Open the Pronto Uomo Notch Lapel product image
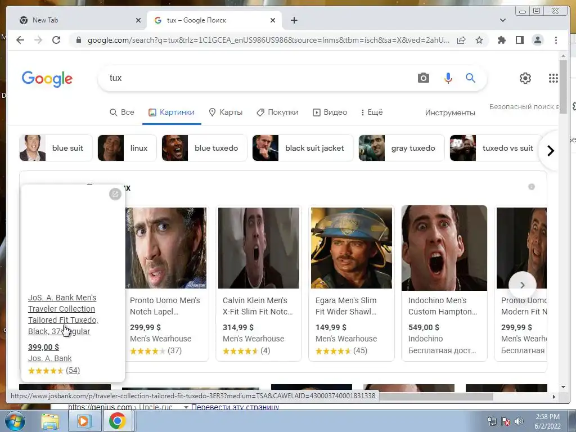The width and height of the screenshot is (576, 432). click(166, 248)
